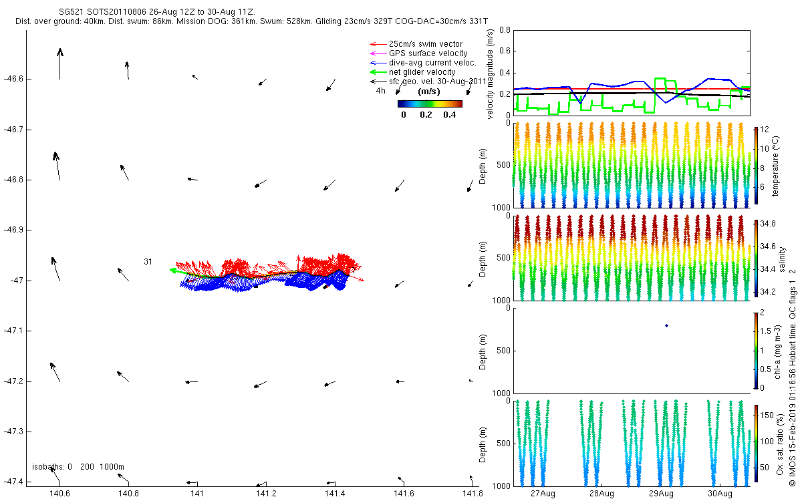Click the '31' label near the glider track
The height and width of the screenshot is (501, 802).
point(148,262)
